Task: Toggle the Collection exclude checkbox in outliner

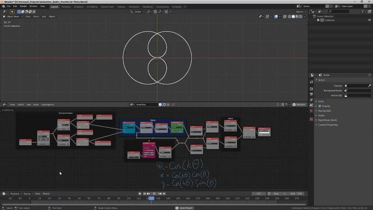Action: 318,20
